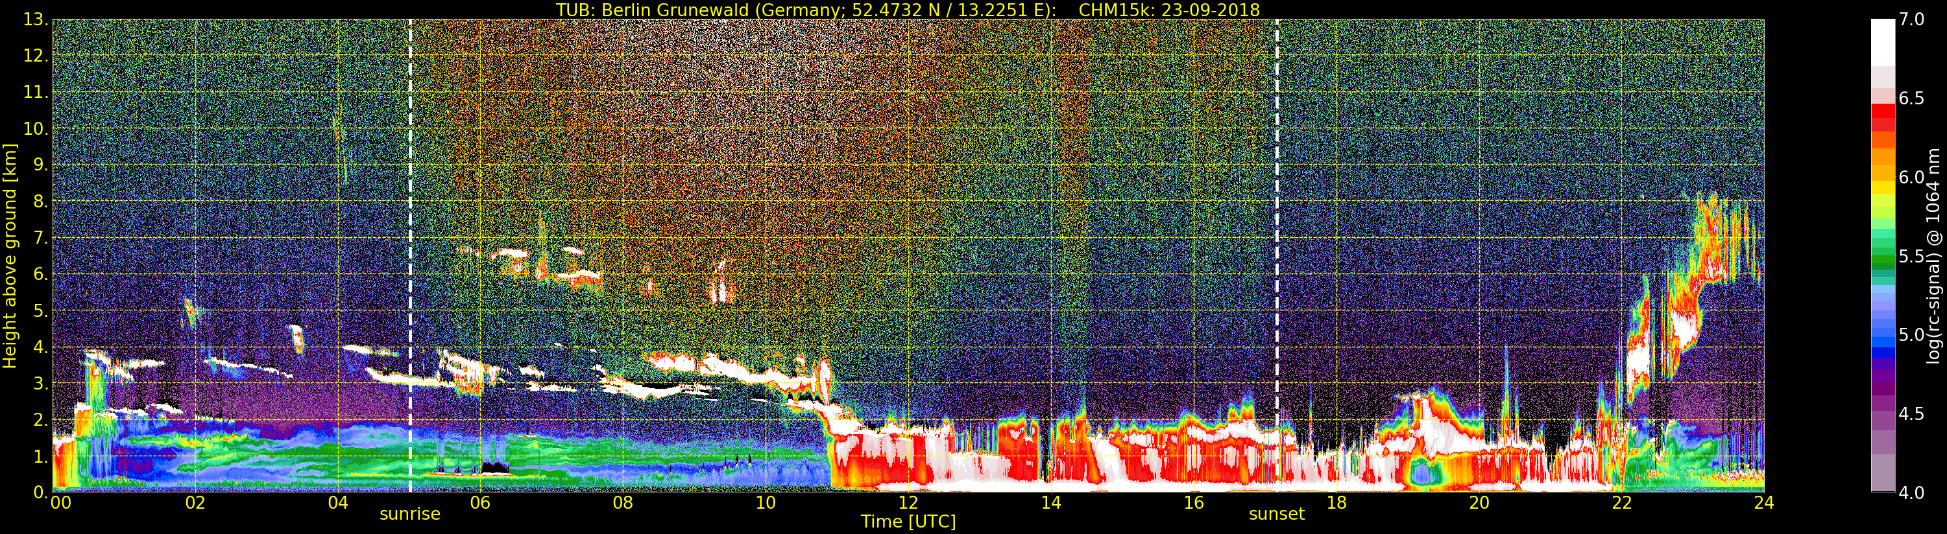Image resolution: width=1947 pixels, height=534 pixels.
Task: Click the "8." tick on the height axis
Action: coord(41,202)
